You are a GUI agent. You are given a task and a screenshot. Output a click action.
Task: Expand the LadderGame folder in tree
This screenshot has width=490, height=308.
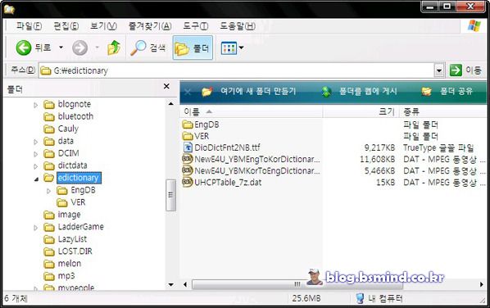35,228
